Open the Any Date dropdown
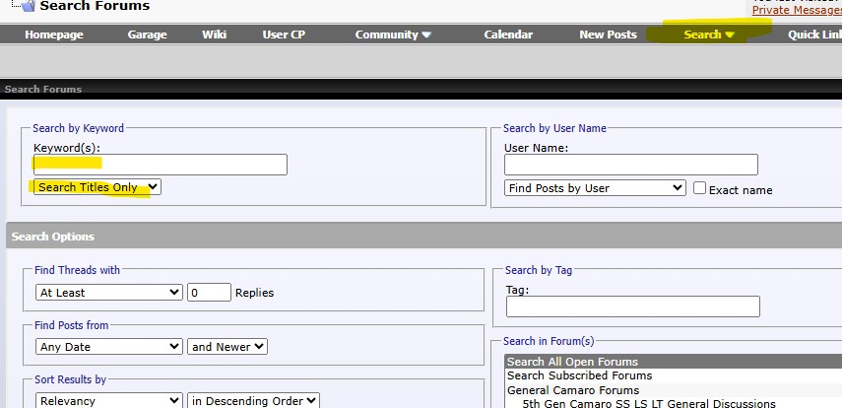This screenshot has height=408, width=842. pos(109,347)
